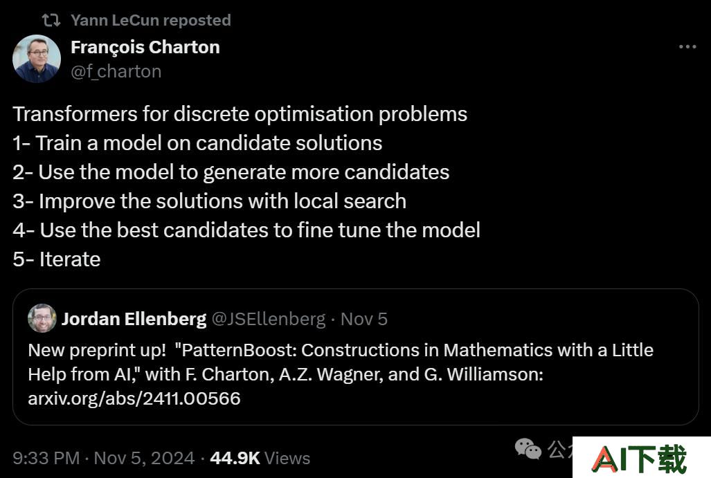The image size is (711, 478).
Task: Open Yann LeCun's profile from the reposted label
Action: click(150, 20)
